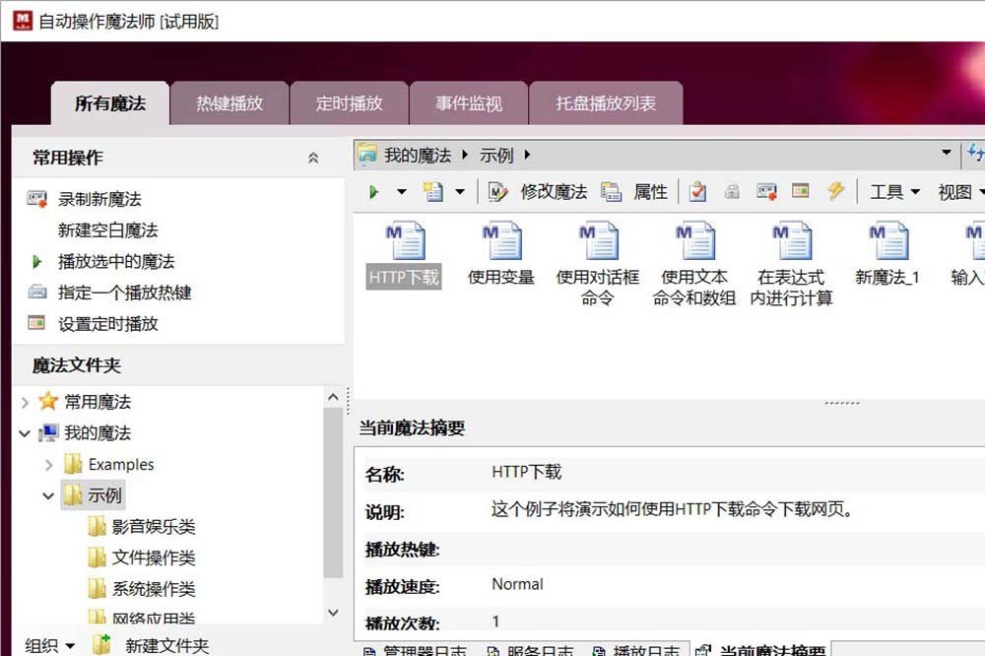Click the 新建文件夹 button
The image size is (985, 656).
[166, 646]
